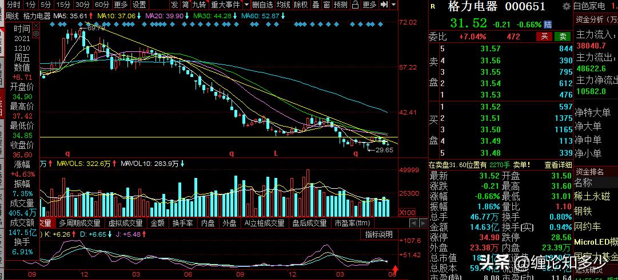The width and height of the screenshot is (618, 280).
Task: Select the 60分 period tab
Action: 102,5
